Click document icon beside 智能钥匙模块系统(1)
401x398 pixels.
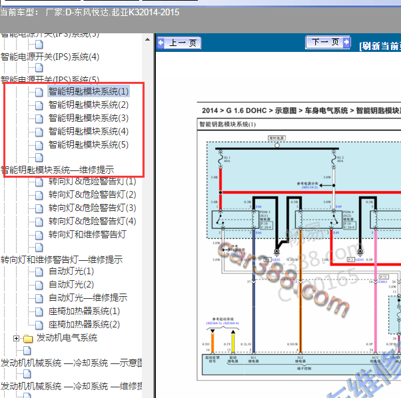(x=39, y=92)
